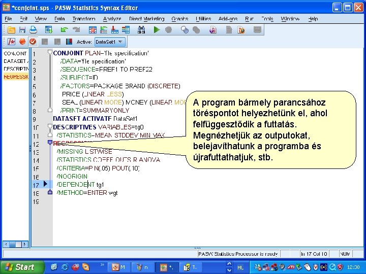Click line '/MISSING LISTWISE'

click(84, 152)
